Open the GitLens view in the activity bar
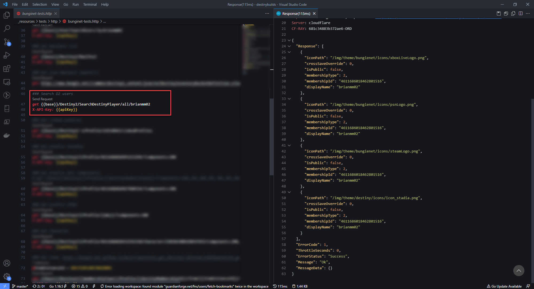Viewport: 534px width, 289px height. pyautogui.click(x=7, y=95)
